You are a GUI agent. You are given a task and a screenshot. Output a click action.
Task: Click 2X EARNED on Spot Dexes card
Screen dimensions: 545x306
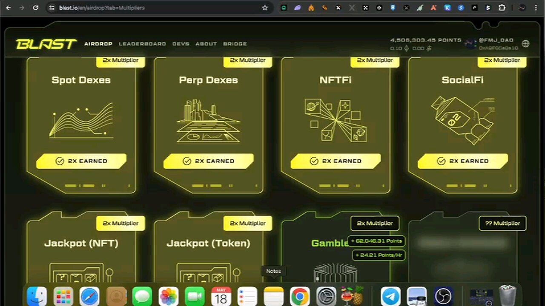click(81, 161)
